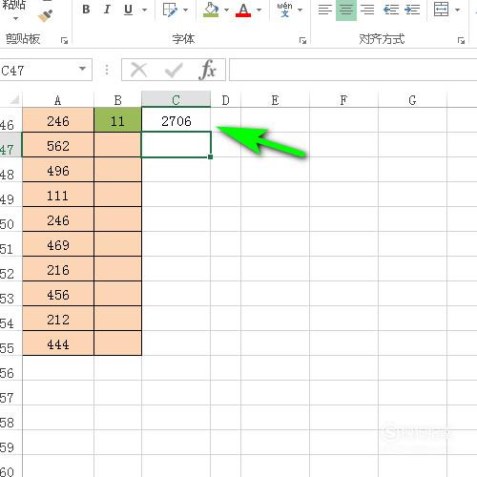Select cell A48 with 496
Viewport: 477px width, 477px height.
click(58, 170)
